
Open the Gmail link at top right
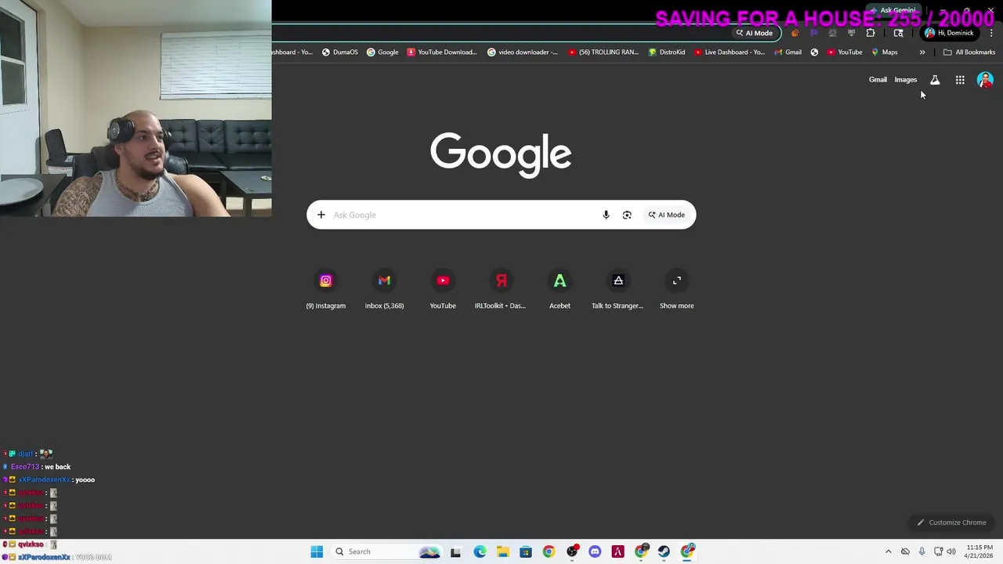coord(878,80)
